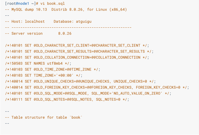Click the OLD_TIME_ZONE statement line

tap(52, 69)
